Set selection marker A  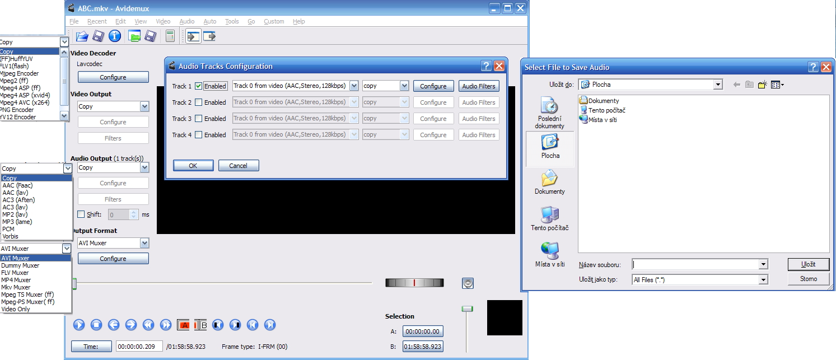tap(184, 325)
